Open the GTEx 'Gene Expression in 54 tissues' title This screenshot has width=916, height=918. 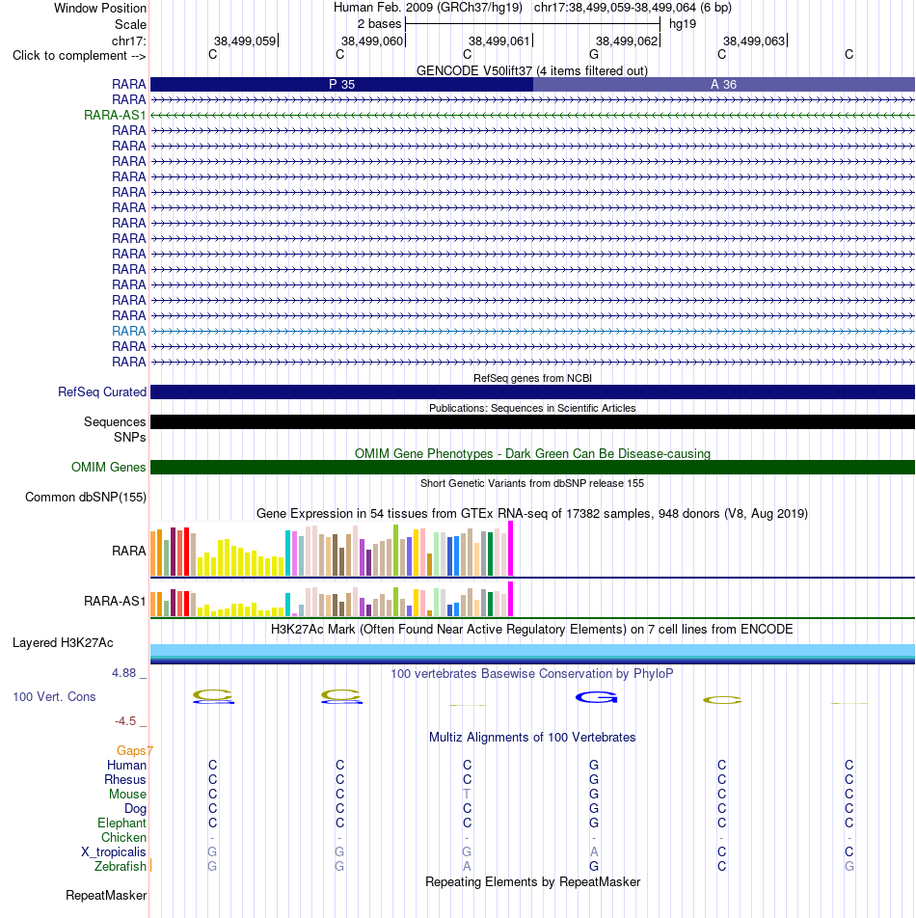(532, 513)
